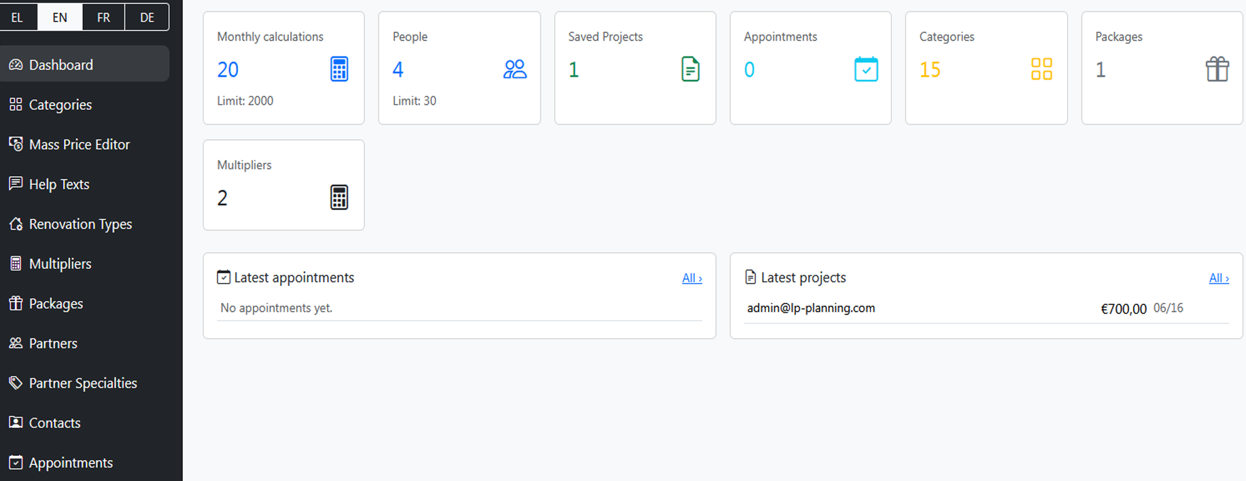
Task: Click the Limit: 30 text
Action: click(x=415, y=101)
